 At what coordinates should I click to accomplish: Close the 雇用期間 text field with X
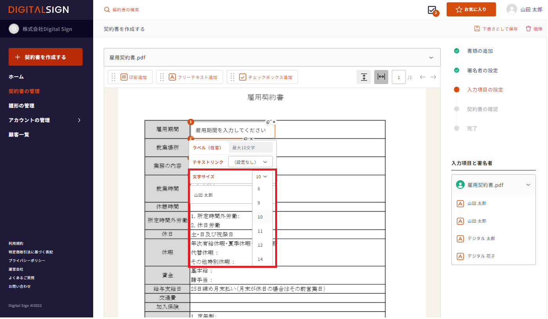coord(274,122)
